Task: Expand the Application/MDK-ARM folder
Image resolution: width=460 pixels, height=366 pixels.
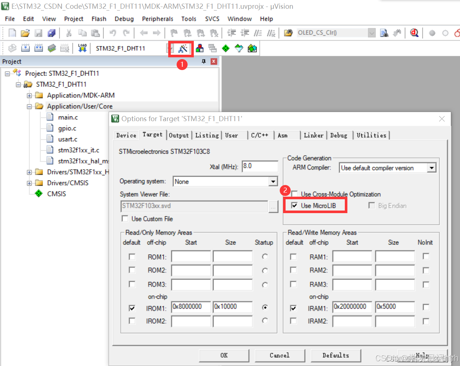Action: pyautogui.click(x=29, y=96)
